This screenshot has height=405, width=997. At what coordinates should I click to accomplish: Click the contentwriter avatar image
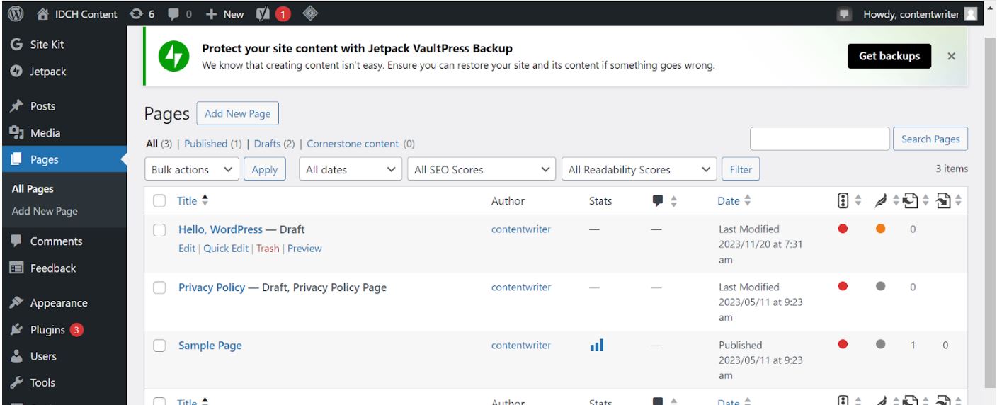point(972,14)
